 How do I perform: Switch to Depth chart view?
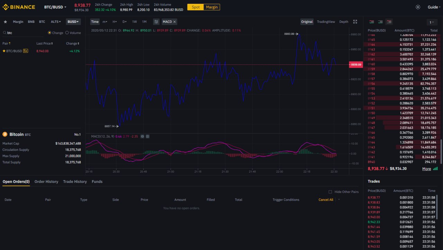click(344, 22)
